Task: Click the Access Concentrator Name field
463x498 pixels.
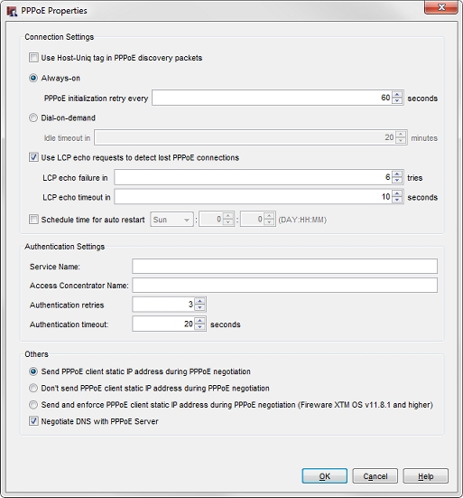Action: coord(285,286)
